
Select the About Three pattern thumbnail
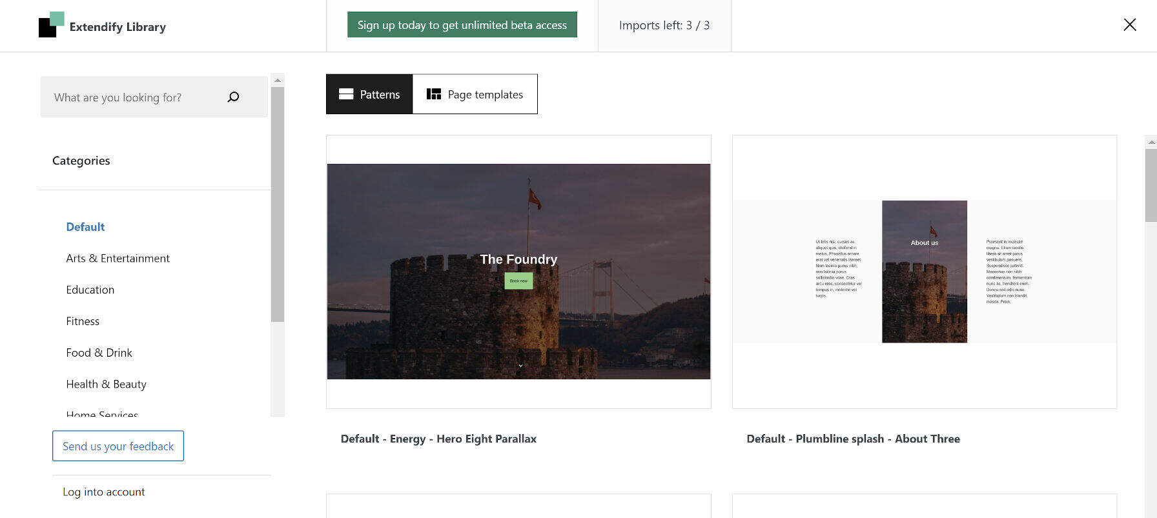click(x=924, y=272)
